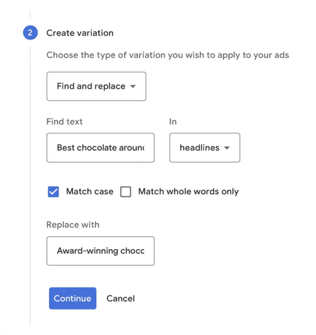Open the headlines selection dropdown
316x335 pixels.
[x=205, y=148]
